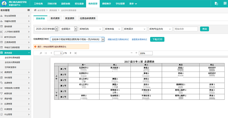Open the 查看更多课表样式 link
Screen dimensions: 228x118
tap(140, 39)
